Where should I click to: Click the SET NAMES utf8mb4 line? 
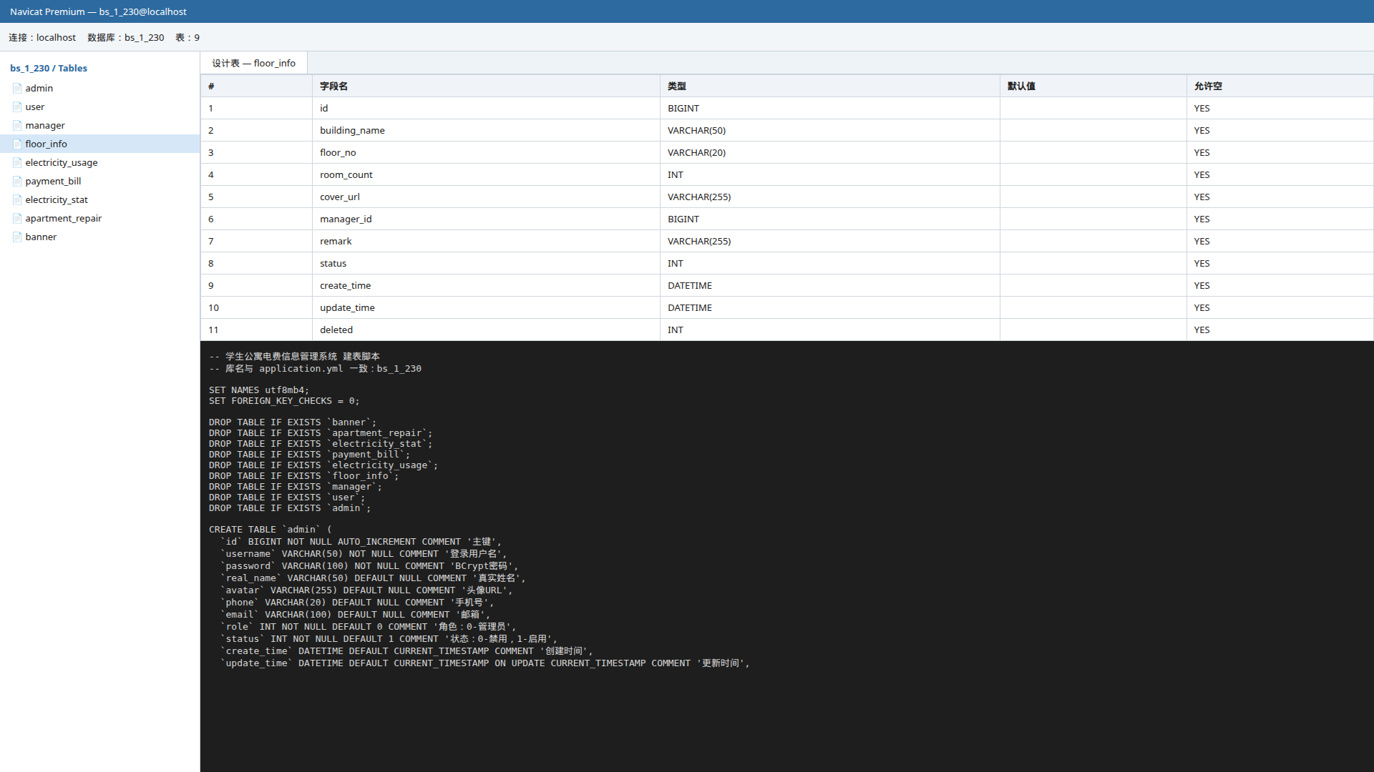pyautogui.click(x=259, y=390)
